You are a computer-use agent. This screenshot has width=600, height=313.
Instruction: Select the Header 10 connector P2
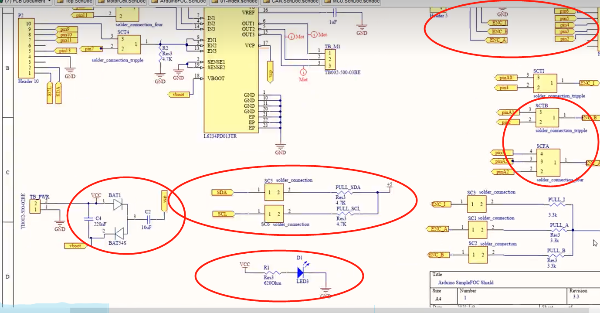click(x=26, y=48)
